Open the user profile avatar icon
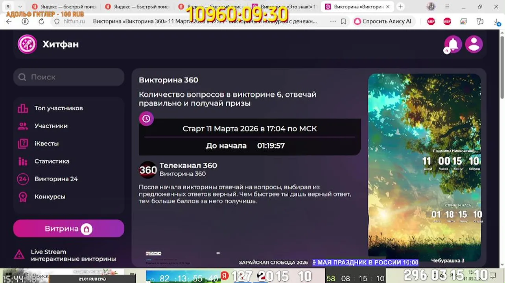 click(x=474, y=44)
